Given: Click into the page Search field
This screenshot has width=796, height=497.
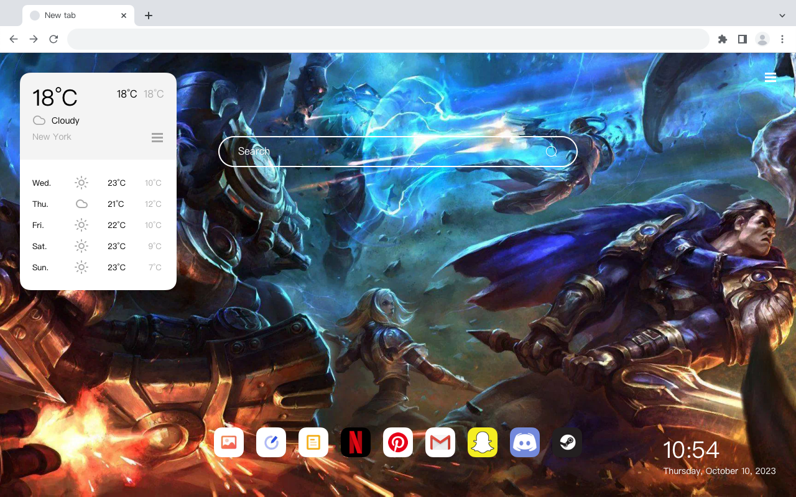Looking at the screenshot, I should click(398, 152).
